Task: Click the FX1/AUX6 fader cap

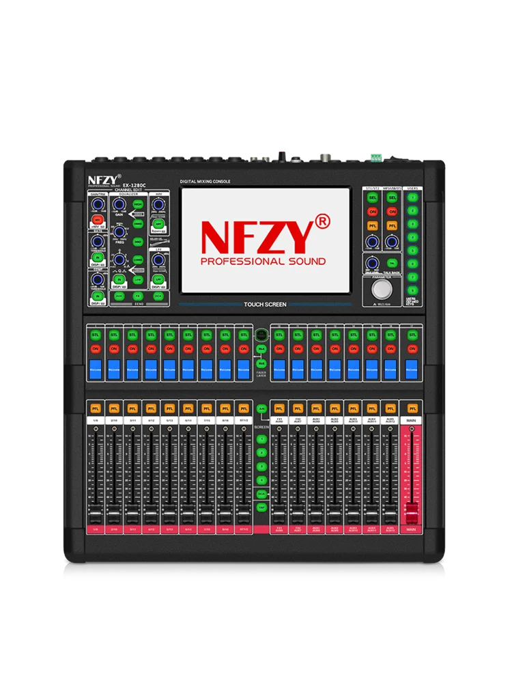Action: click(x=279, y=514)
